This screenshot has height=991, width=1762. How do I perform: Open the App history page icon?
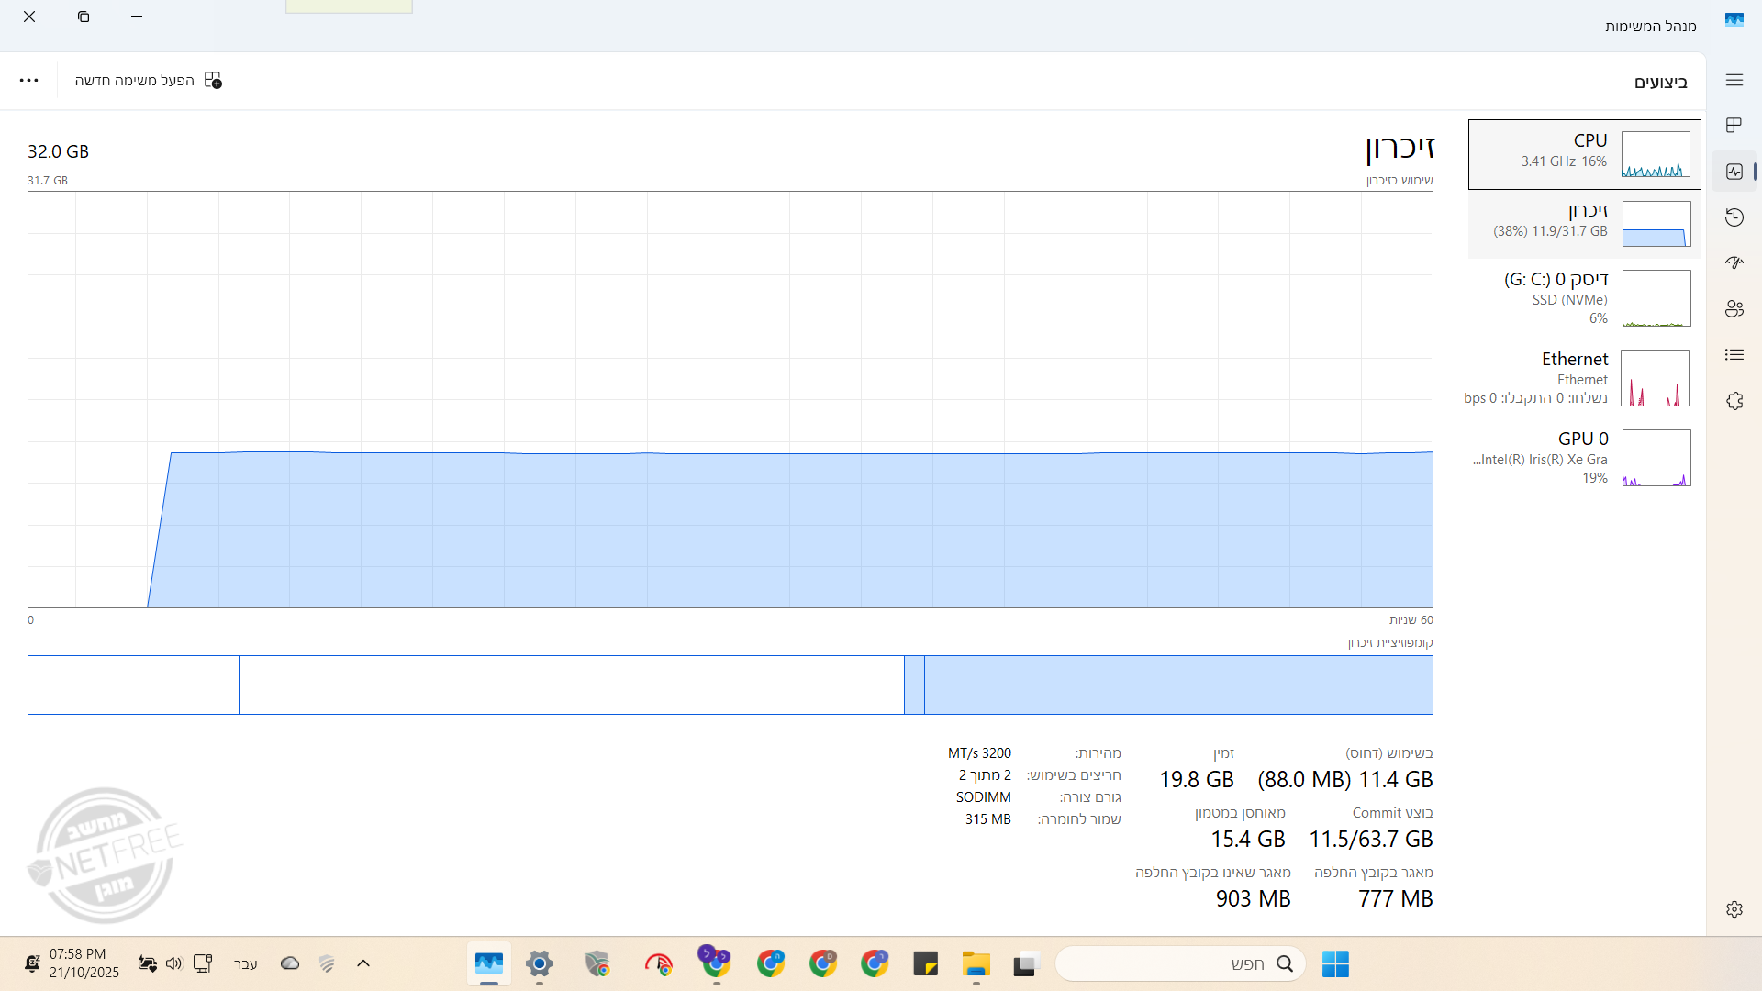point(1734,217)
